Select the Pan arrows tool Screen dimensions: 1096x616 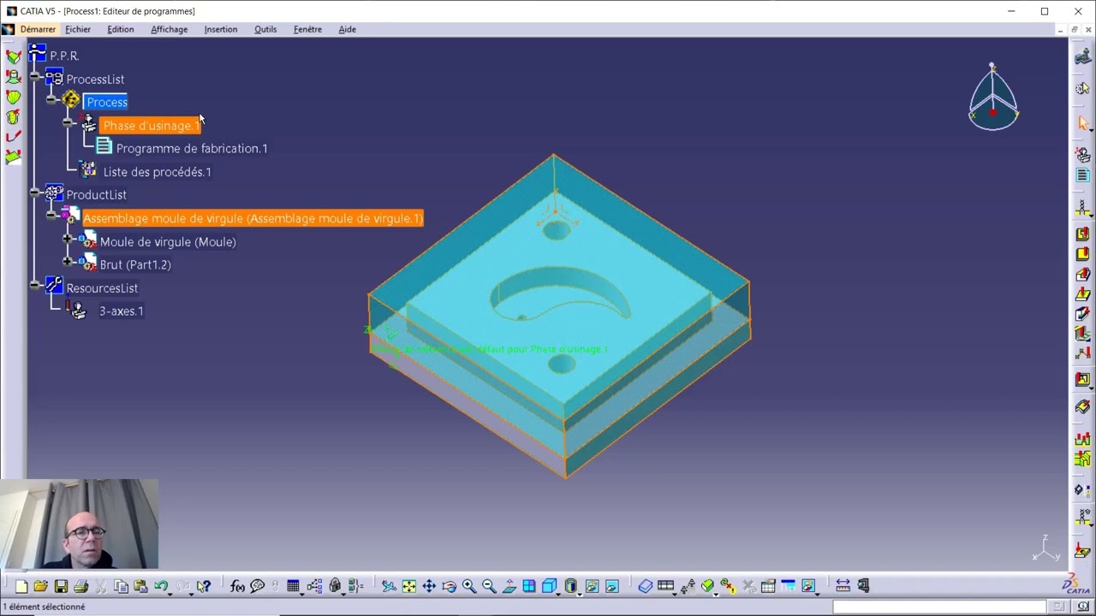[429, 586]
